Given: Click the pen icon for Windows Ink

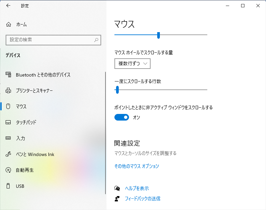Looking at the screenshot, I should 8,154.
